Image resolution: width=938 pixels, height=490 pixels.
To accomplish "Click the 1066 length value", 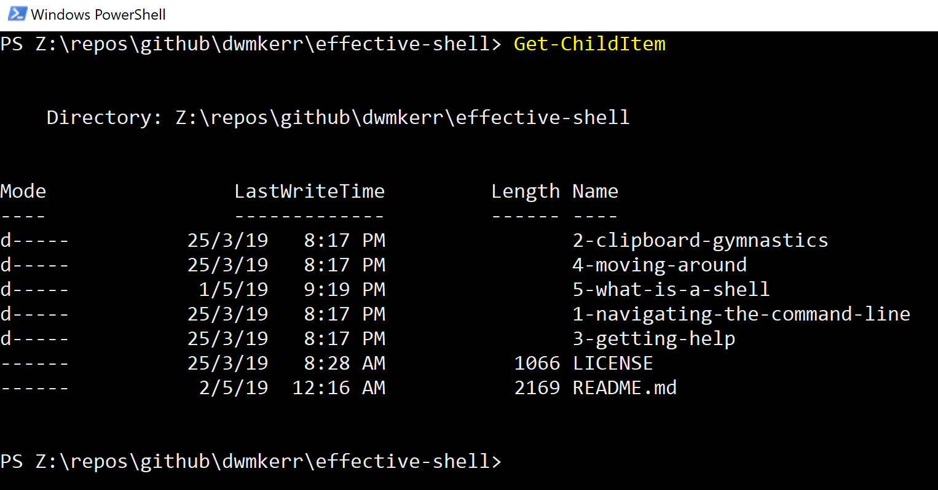I will pyautogui.click(x=537, y=364).
